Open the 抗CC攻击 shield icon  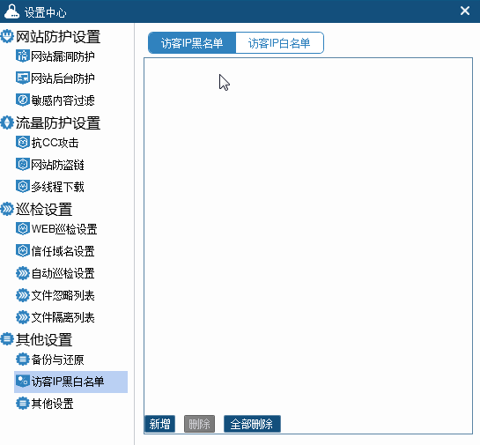click(22, 143)
